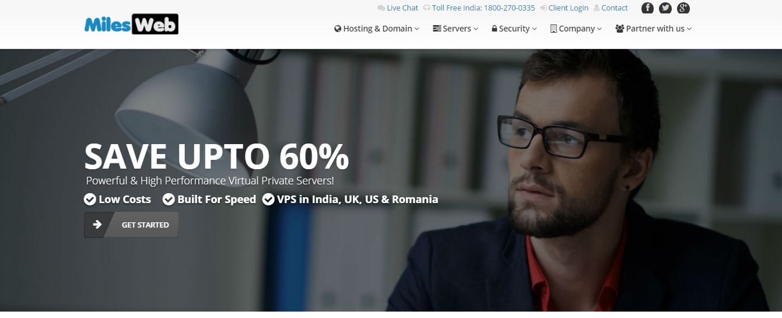
Task: Expand the Partner with us chevron
Action: [x=689, y=29]
